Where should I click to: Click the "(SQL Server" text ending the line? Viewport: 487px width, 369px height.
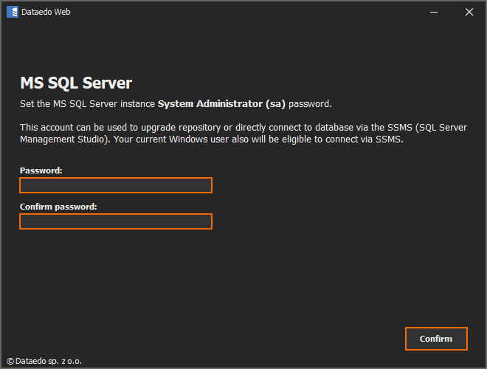(x=441, y=128)
